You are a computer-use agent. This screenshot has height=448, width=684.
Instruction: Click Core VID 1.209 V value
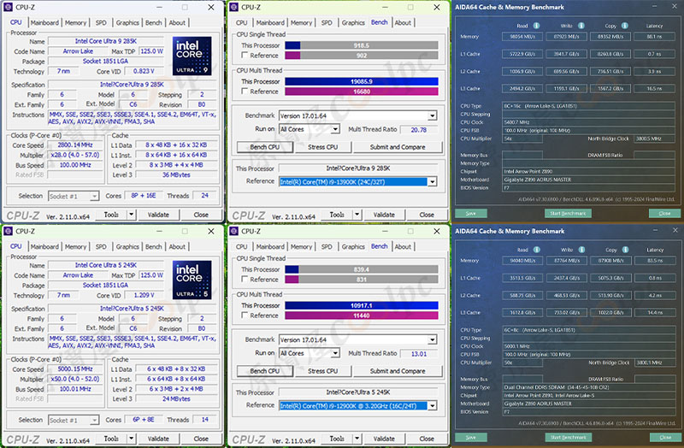point(144,295)
